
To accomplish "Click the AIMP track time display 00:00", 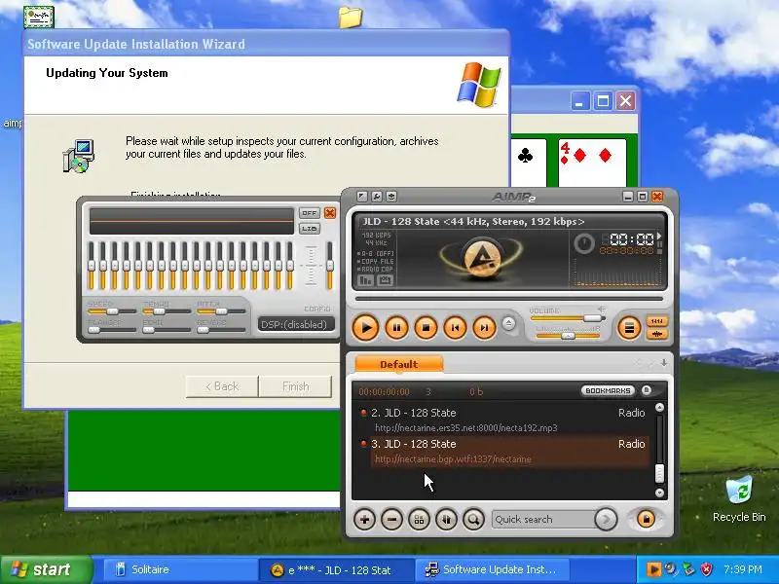I will [631, 239].
